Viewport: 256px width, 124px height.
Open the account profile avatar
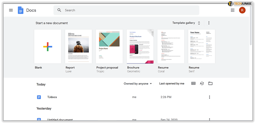point(242,10)
